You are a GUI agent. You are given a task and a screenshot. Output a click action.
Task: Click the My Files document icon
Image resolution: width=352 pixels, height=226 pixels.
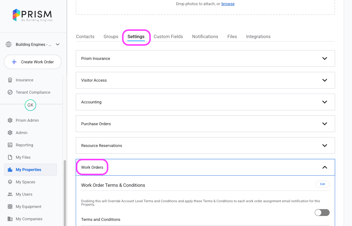point(10,157)
